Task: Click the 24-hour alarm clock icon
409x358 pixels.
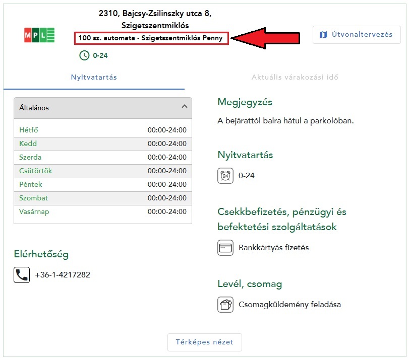Action: click(225, 176)
